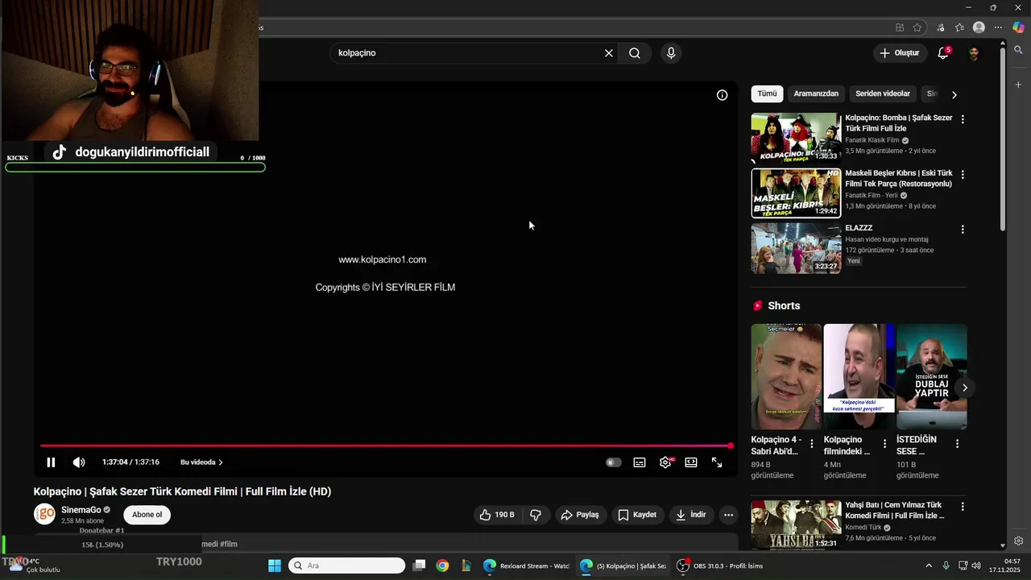
Task: Focus the 'kolpaçino' search field
Action: (467, 53)
